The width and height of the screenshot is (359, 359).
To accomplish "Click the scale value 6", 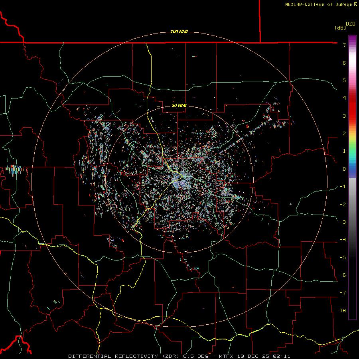I will (x=344, y=63).
